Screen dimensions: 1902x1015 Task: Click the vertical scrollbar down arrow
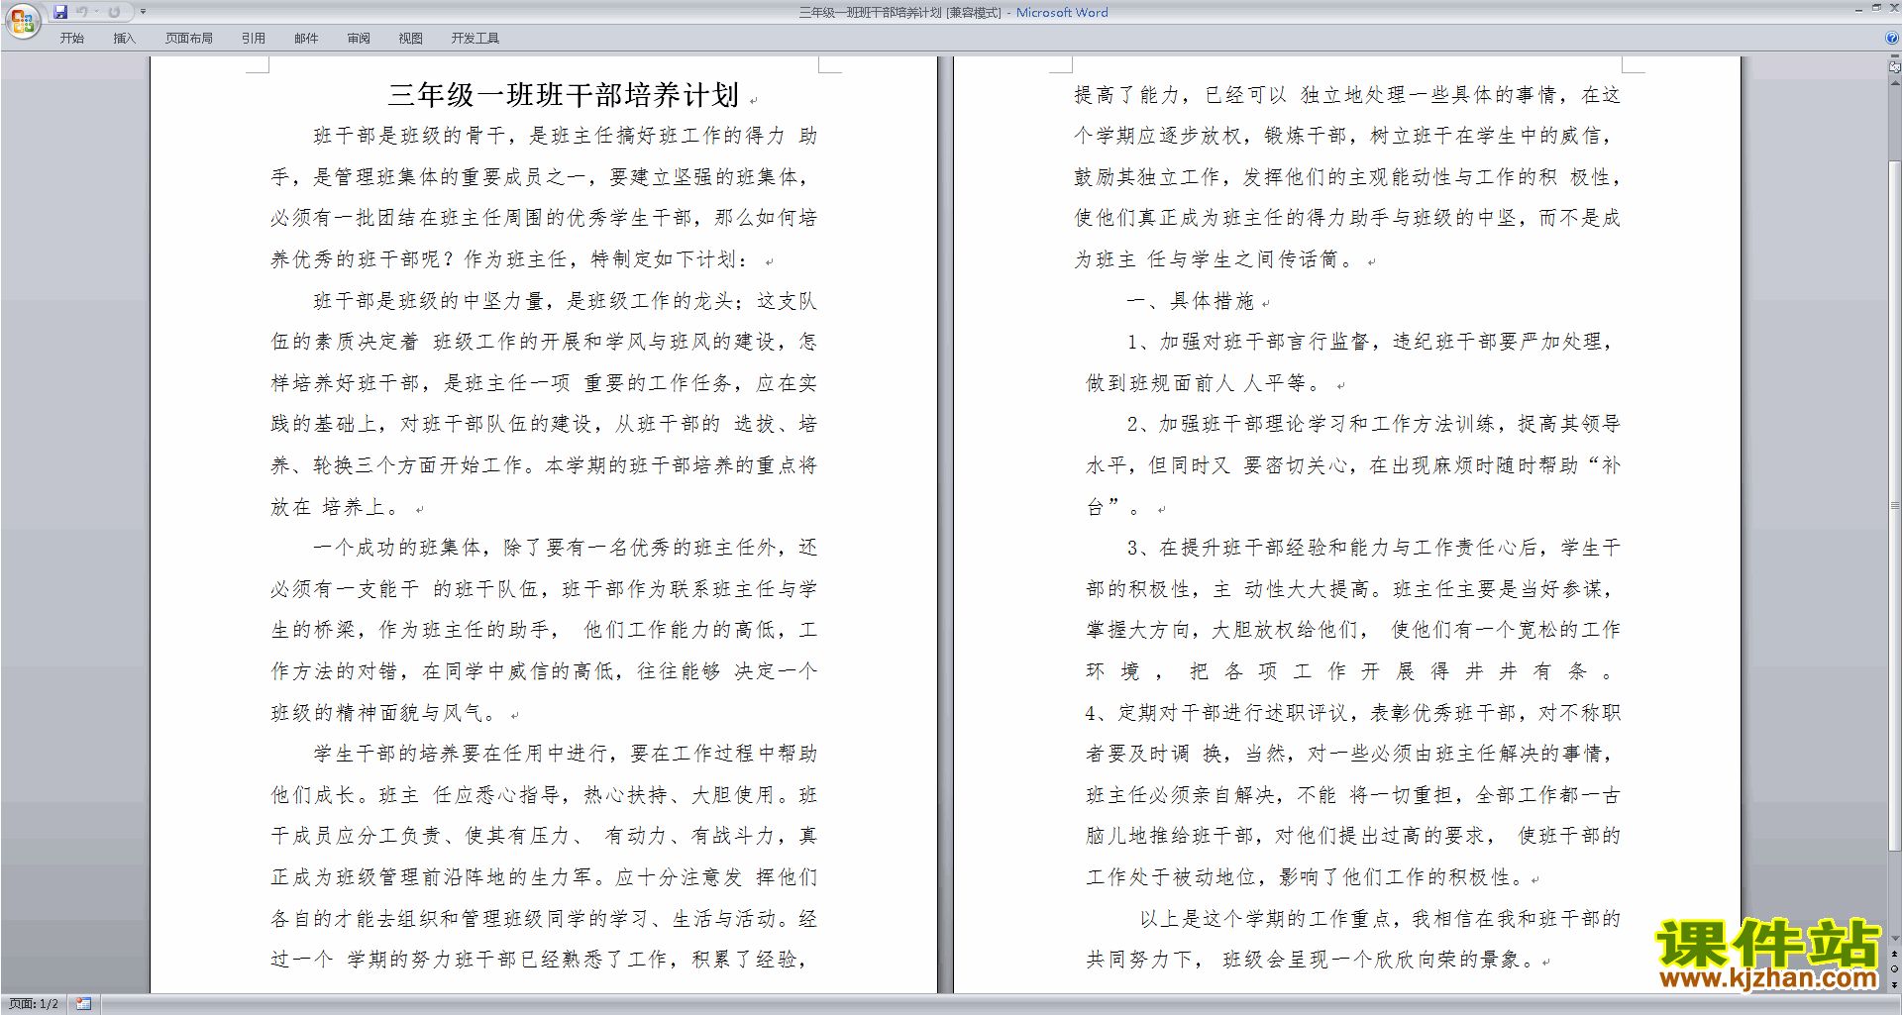coord(1894,938)
